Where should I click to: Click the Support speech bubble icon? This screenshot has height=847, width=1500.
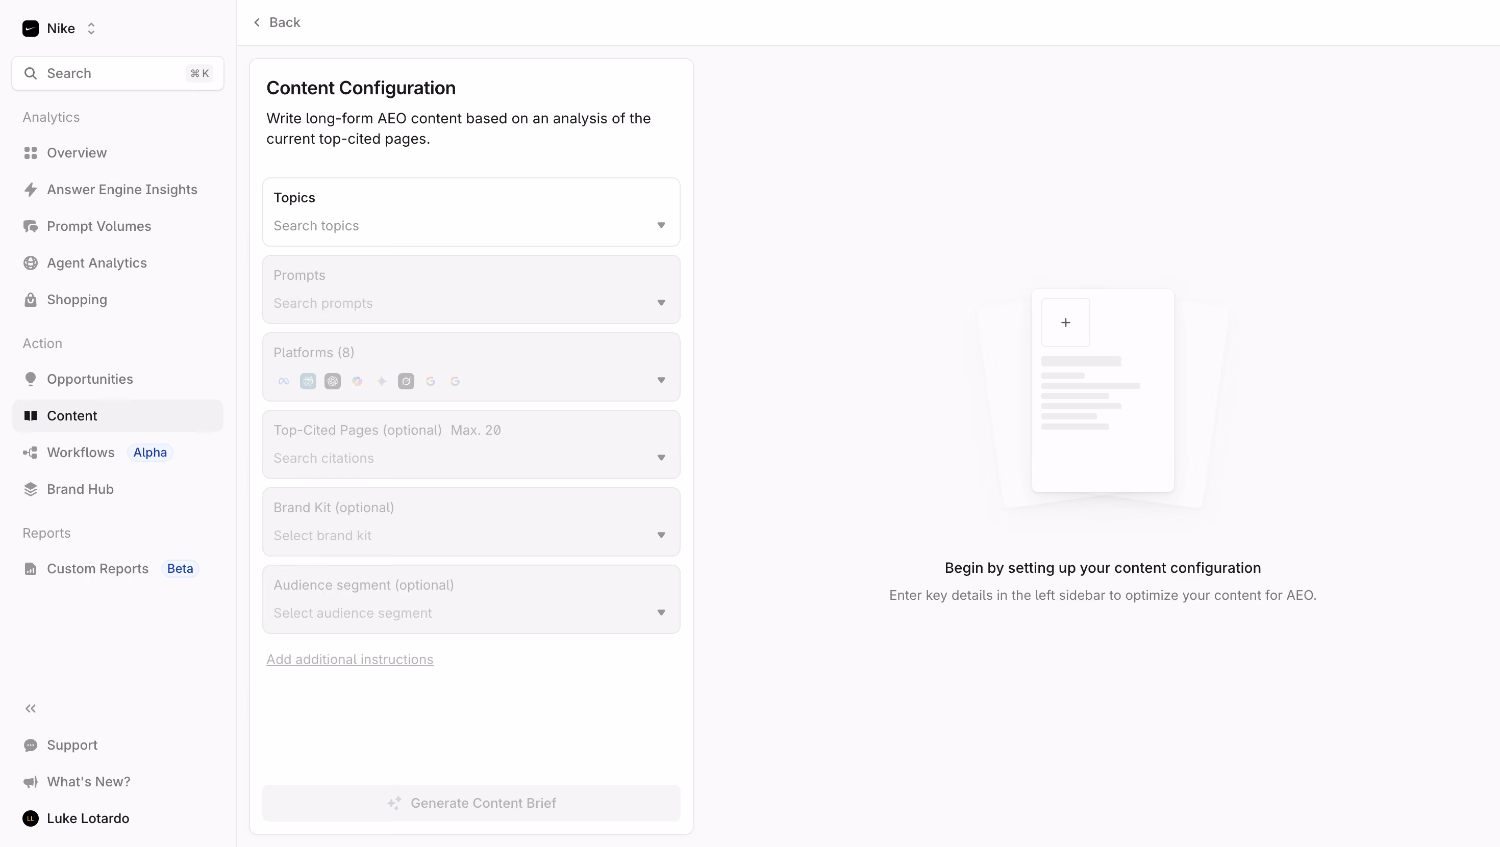pos(30,745)
